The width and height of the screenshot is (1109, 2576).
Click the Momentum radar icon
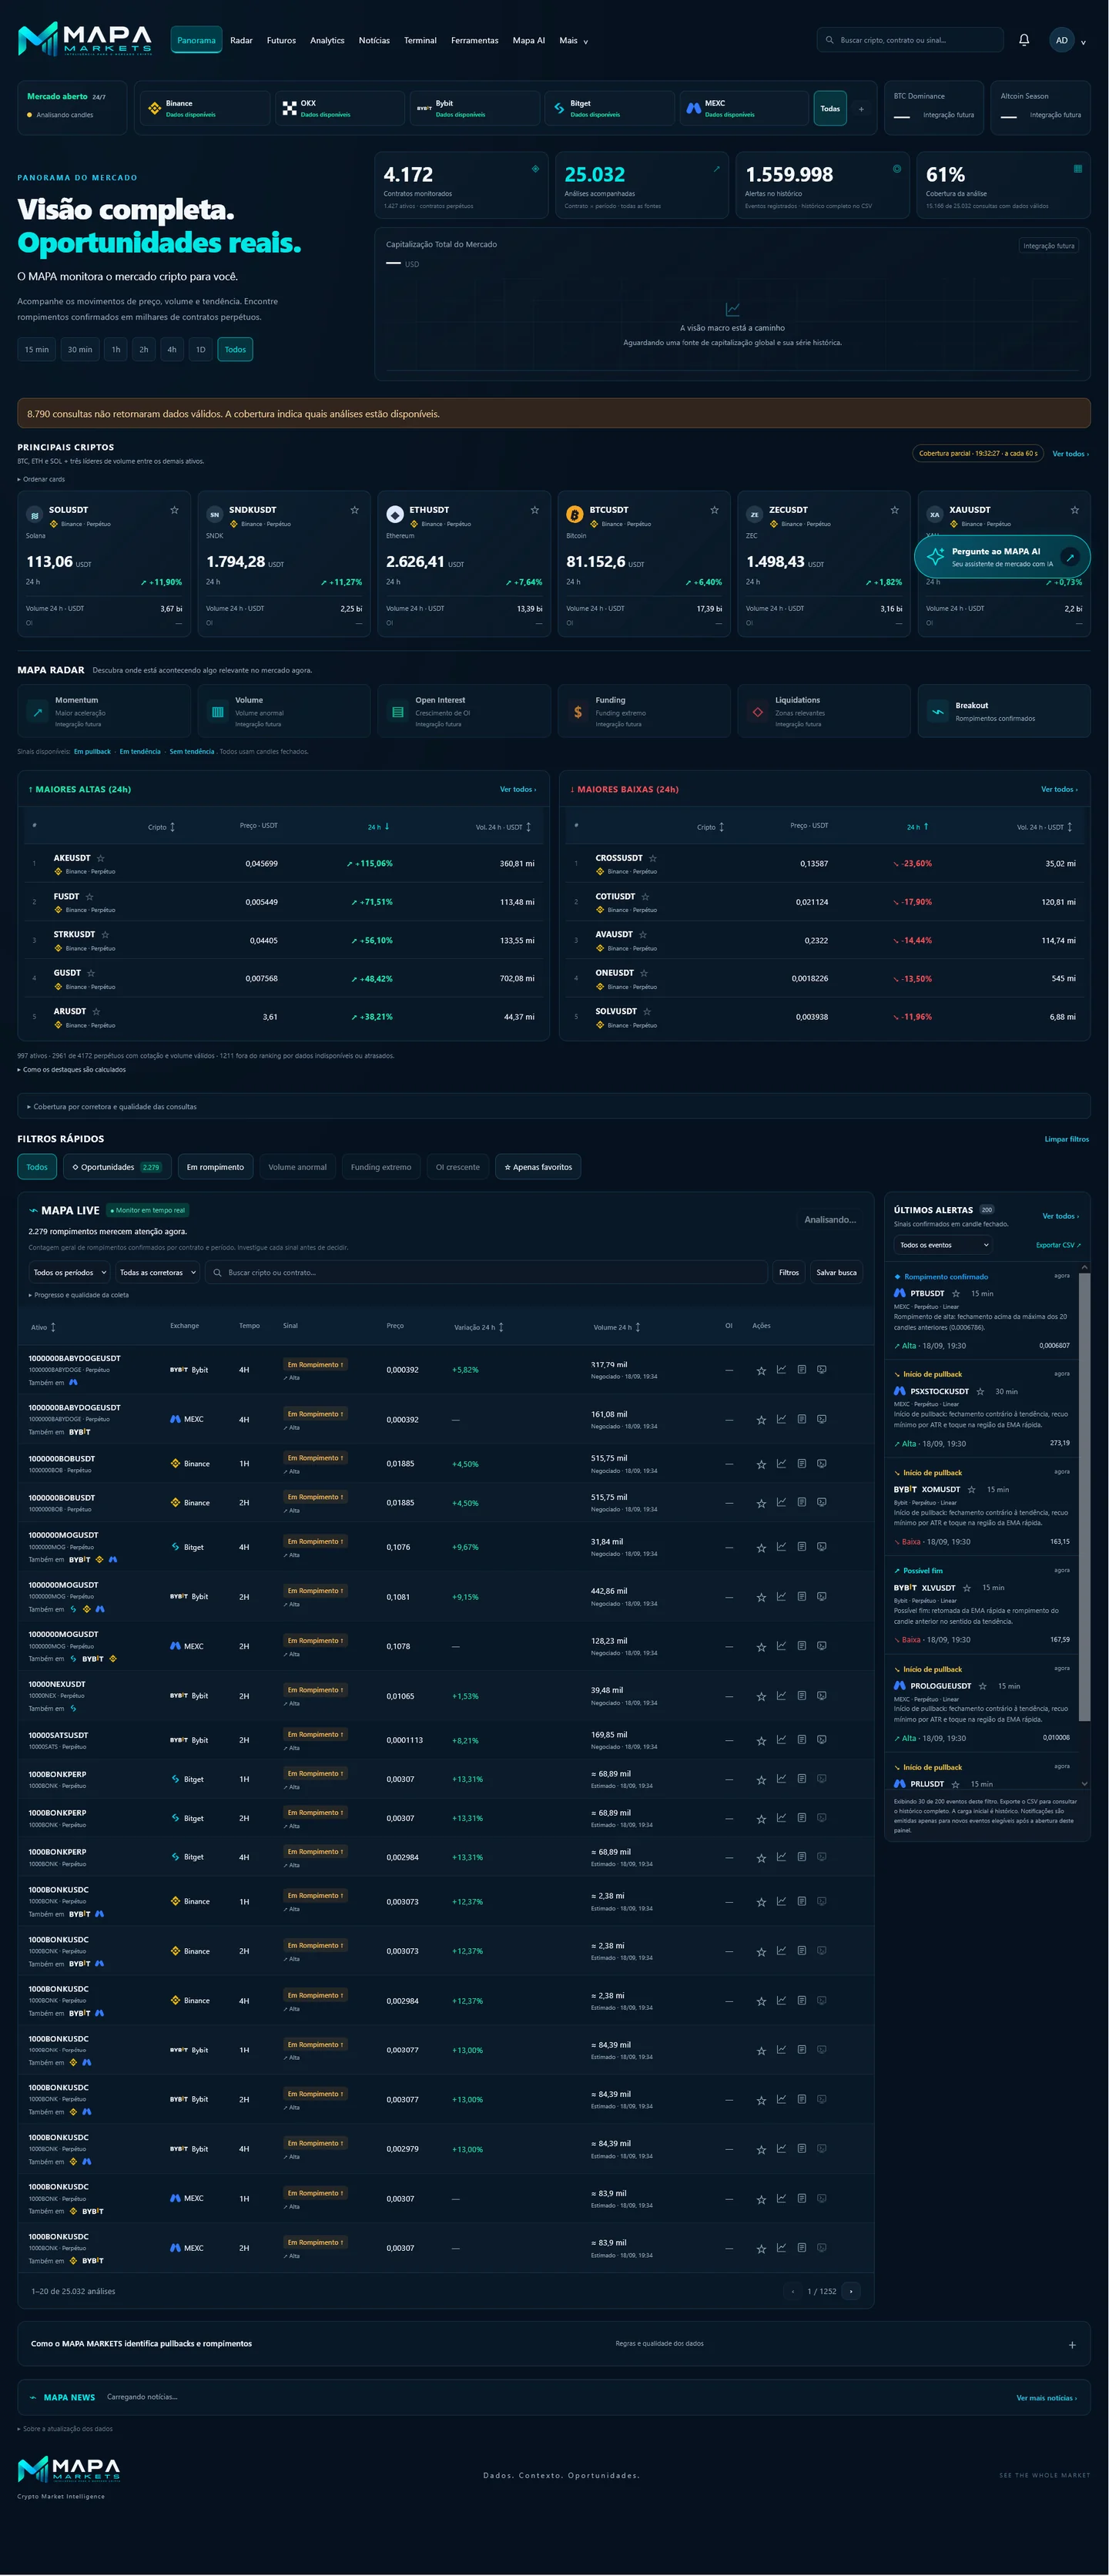(38, 712)
